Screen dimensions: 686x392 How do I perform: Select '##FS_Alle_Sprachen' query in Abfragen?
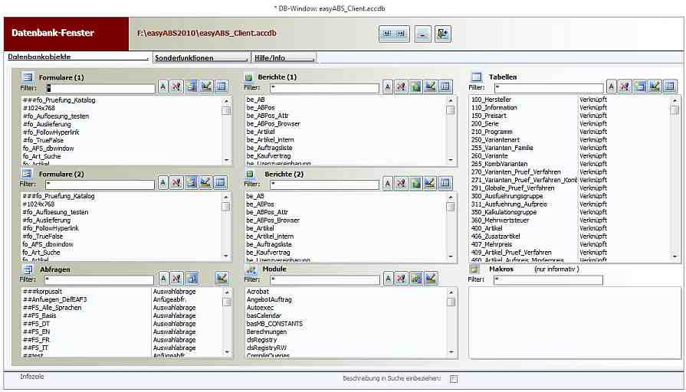tap(52, 308)
